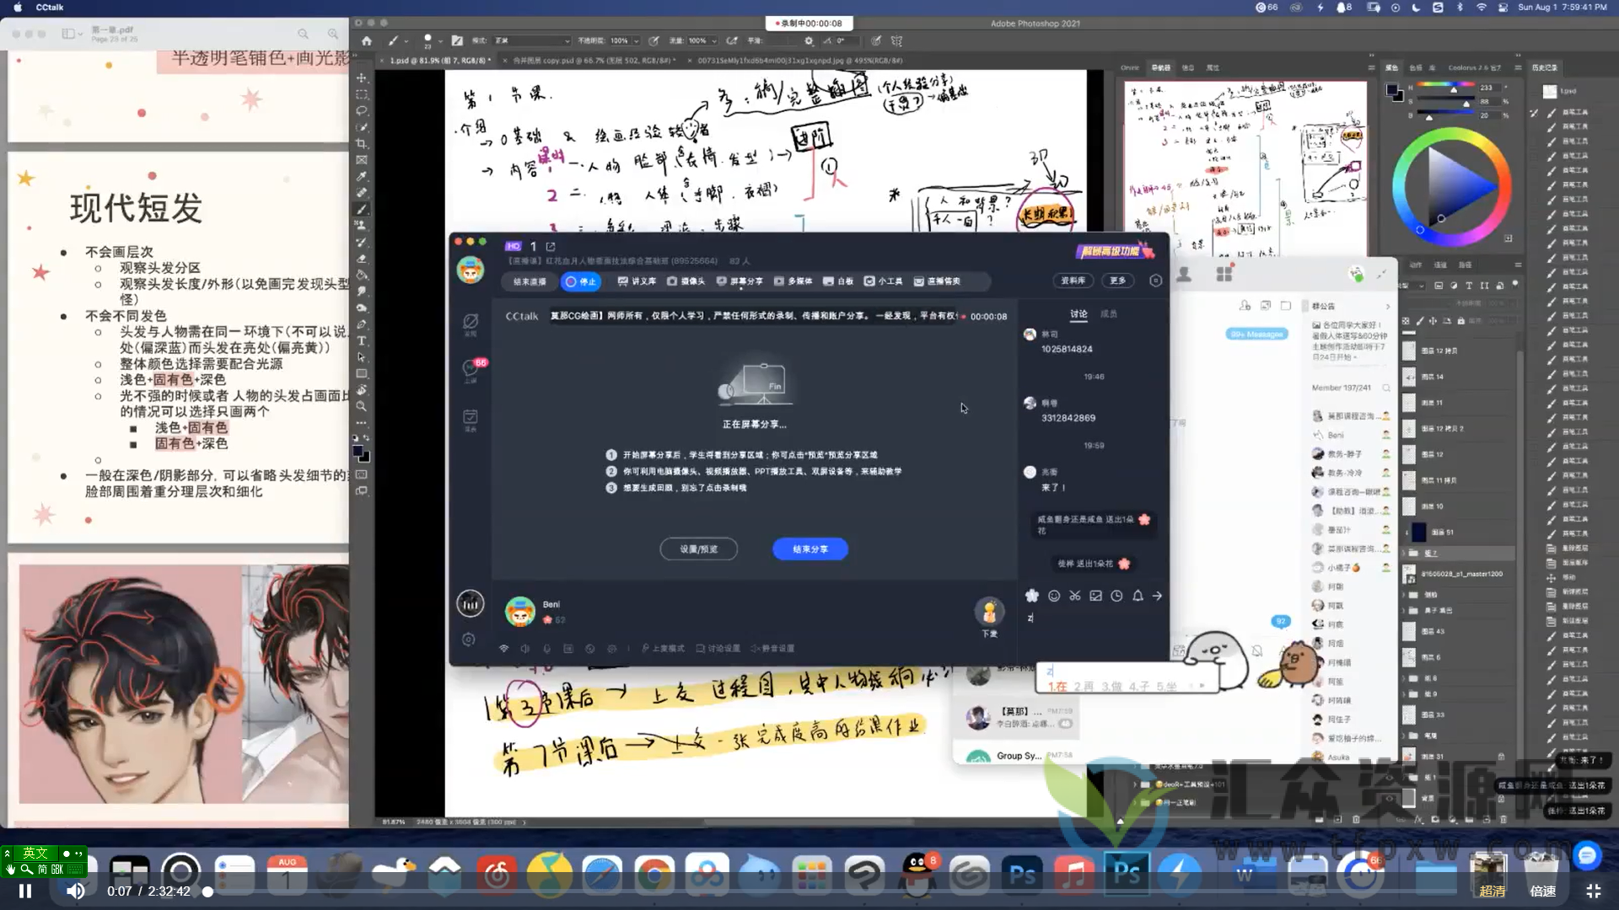The height and width of the screenshot is (910, 1619).
Task: Switch to the 成员 tab in CCtalk
Action: (x=1109, y=313)
